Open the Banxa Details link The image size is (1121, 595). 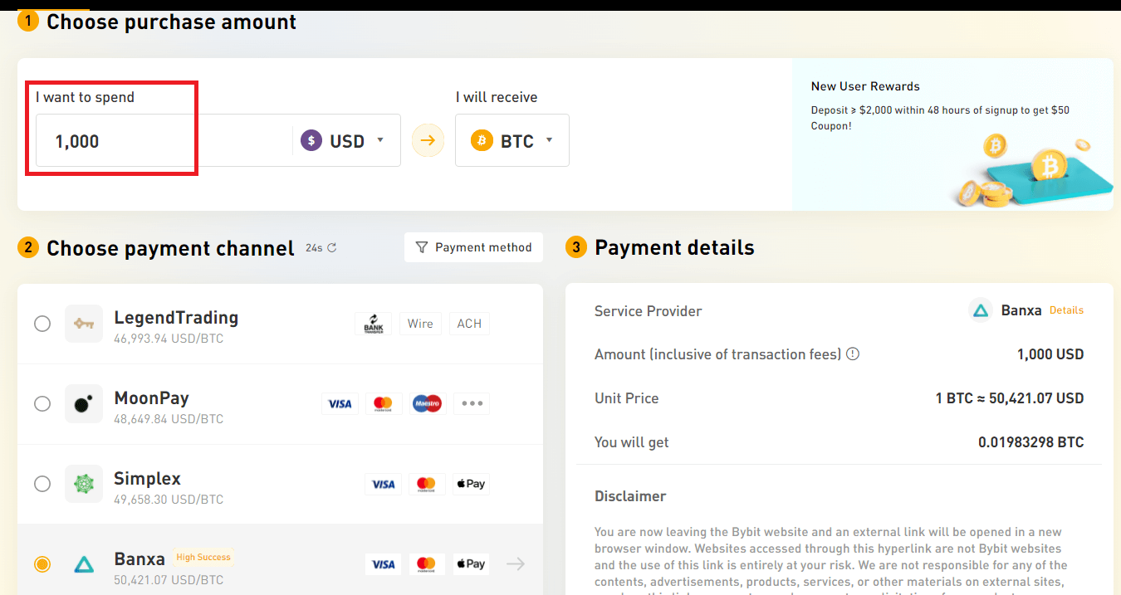pos(1066,310)
